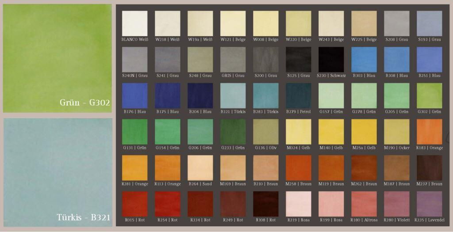Click the B264 Sand swatch
Image resolution: width=453 pixels, height=232 pixels.
point(200,168)
